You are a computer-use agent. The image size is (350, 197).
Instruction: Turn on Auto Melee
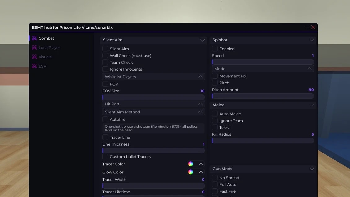tap(215, 114)
